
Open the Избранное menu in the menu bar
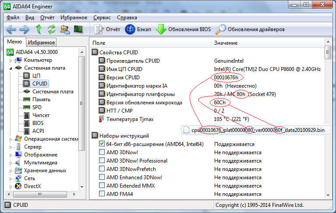74,18
